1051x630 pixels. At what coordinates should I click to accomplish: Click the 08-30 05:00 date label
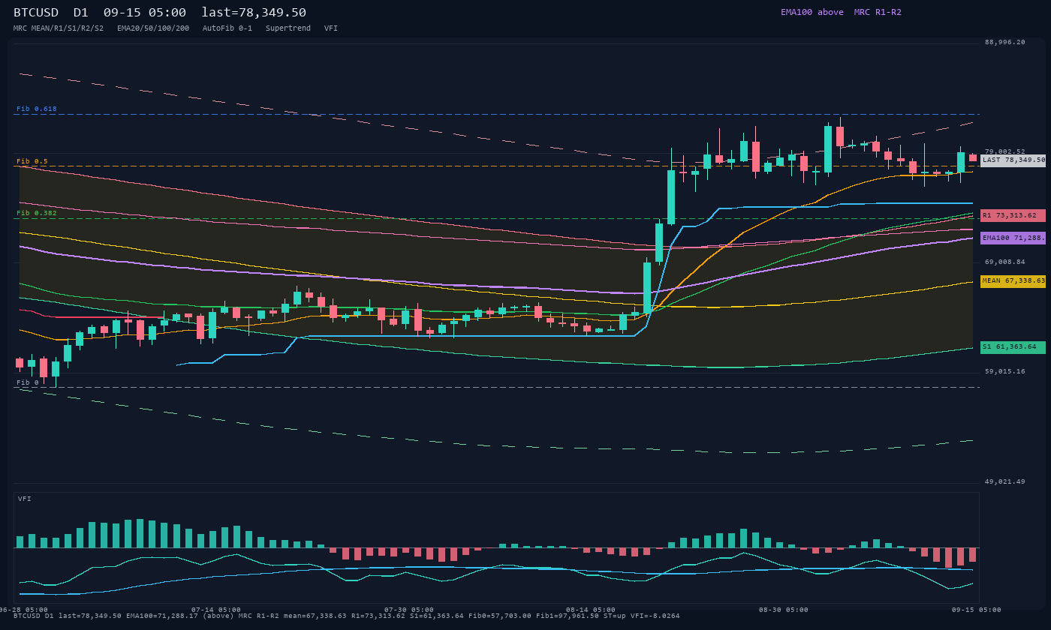coord(784,610)
